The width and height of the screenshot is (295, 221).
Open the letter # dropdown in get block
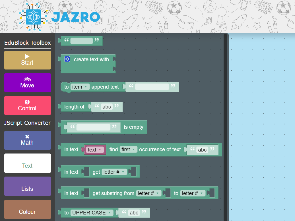(x=114, y=172)
